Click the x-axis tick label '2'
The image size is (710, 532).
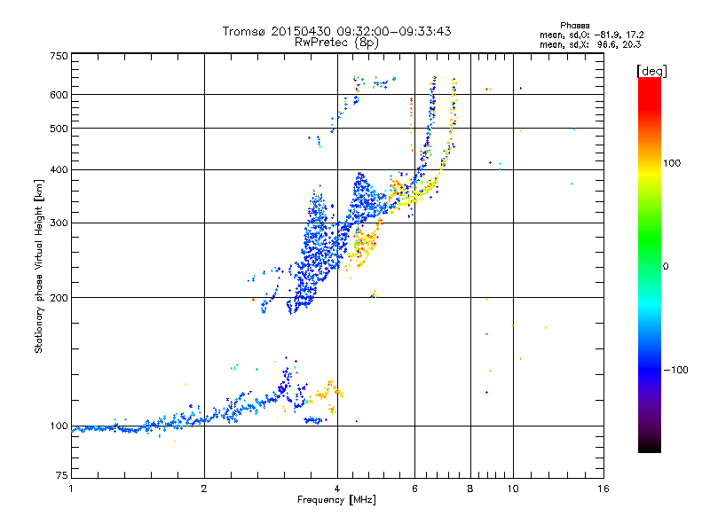[x=204, y=489]
